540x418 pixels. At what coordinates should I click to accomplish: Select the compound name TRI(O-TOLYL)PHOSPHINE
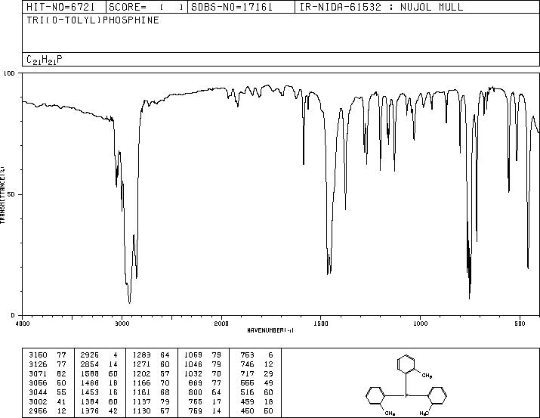click(x=93, y=20)
